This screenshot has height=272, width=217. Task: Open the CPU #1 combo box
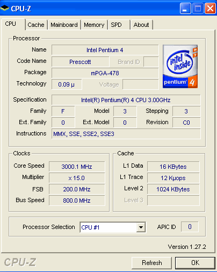113,227
